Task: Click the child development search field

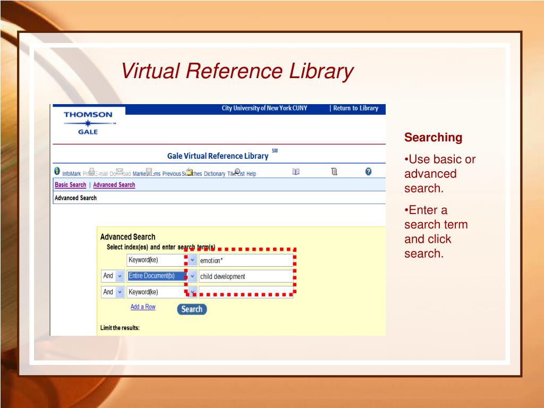Action: coord(246,276)
